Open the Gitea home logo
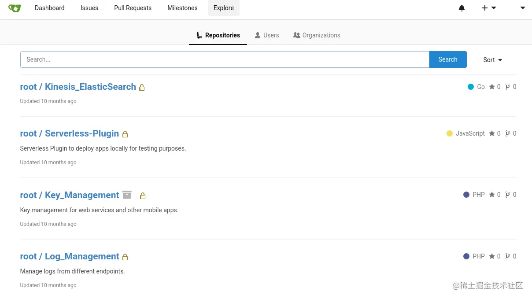 (x=15, y=8)
